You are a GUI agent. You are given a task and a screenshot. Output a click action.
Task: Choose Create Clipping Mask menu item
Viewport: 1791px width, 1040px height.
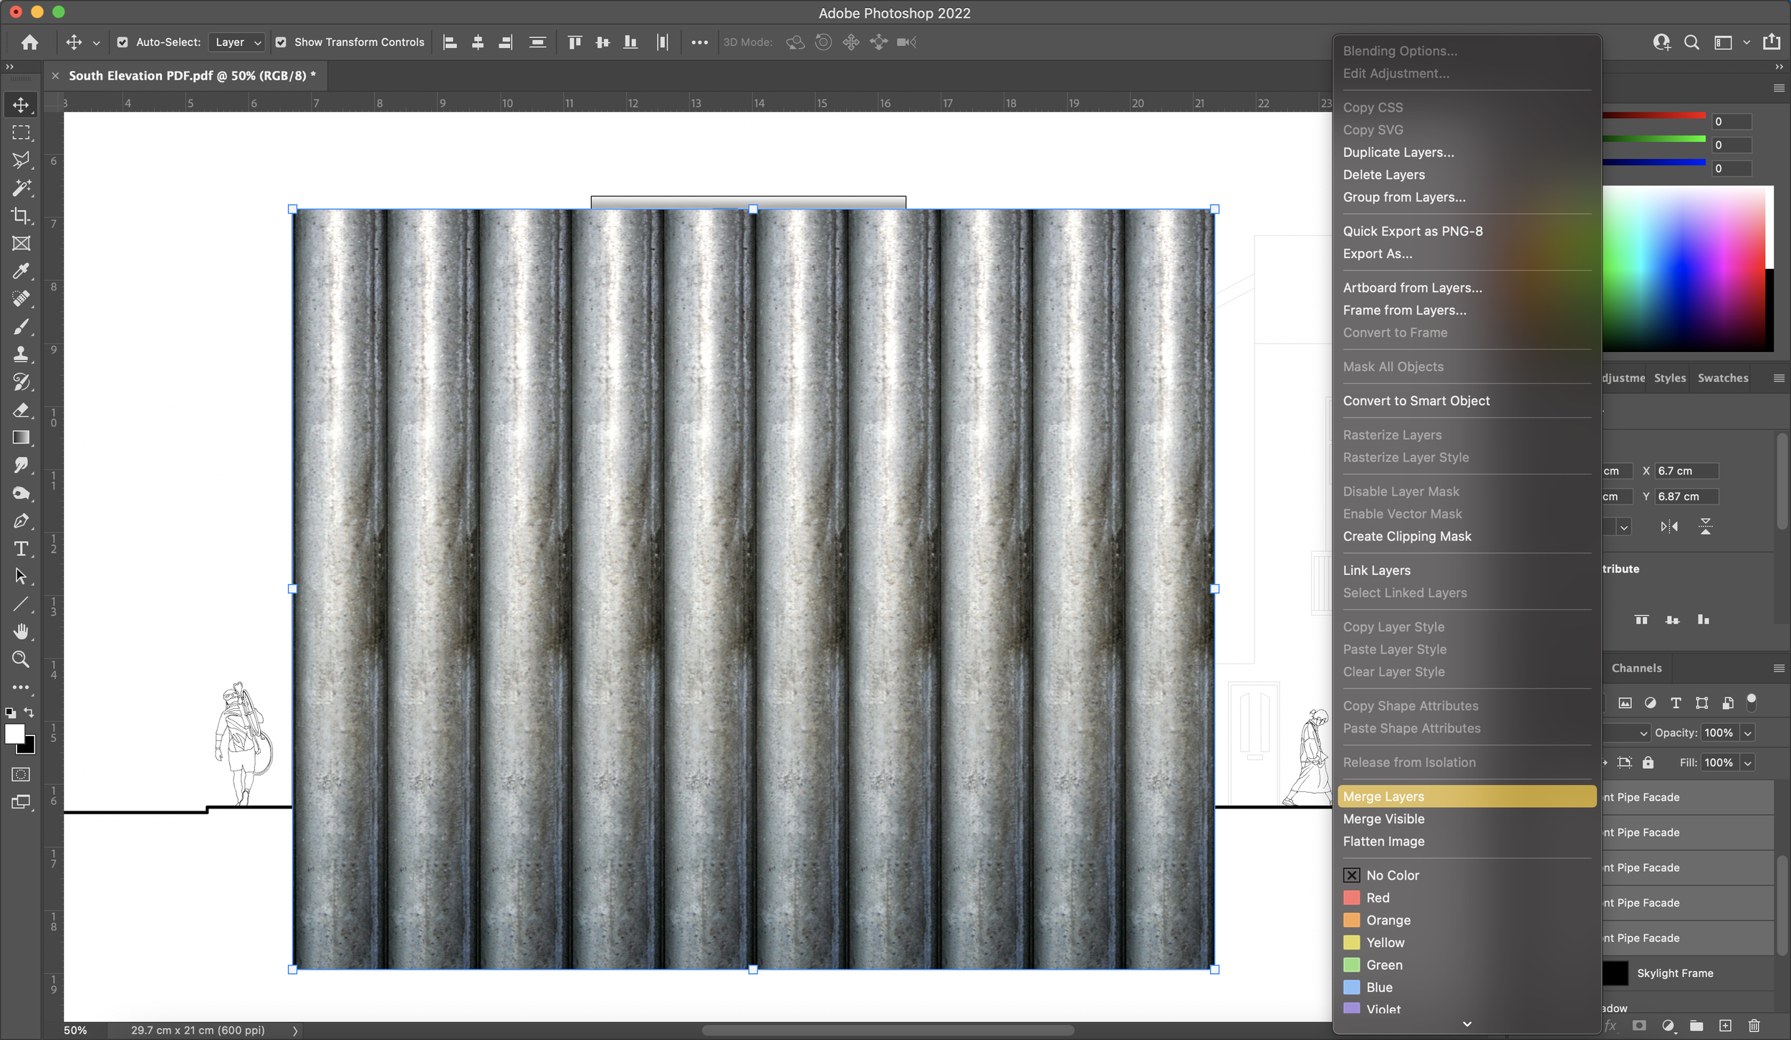[1466, 536]
